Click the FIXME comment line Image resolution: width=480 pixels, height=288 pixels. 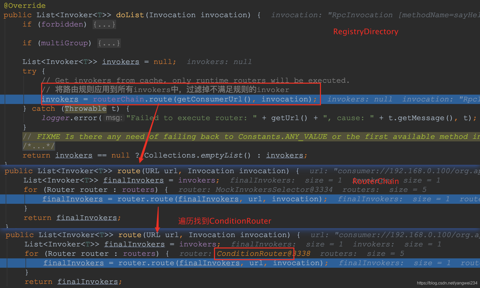[251, 137]
